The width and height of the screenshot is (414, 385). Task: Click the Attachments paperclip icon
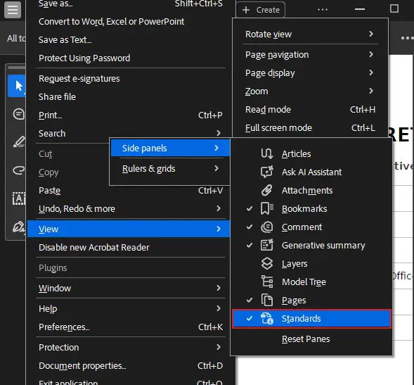click(x=266, y=190)
